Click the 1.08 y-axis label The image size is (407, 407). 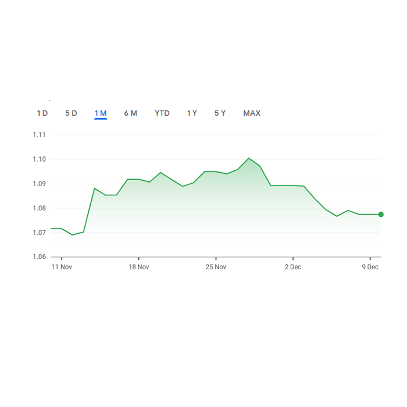click(40, 208)
